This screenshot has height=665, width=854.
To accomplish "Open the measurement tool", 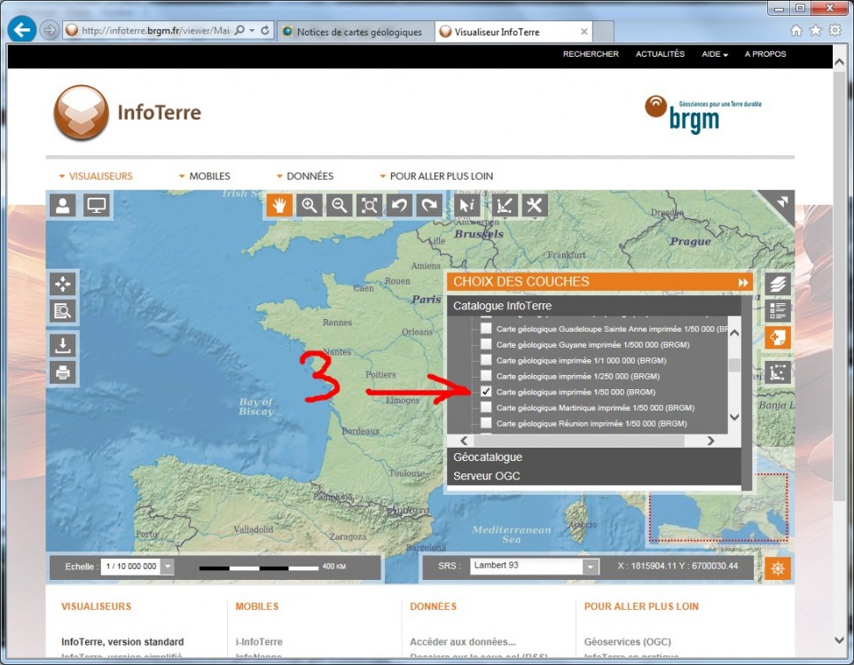I will [505, 206].
